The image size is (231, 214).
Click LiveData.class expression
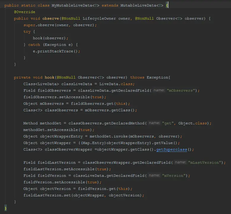[x=116, y=84]
